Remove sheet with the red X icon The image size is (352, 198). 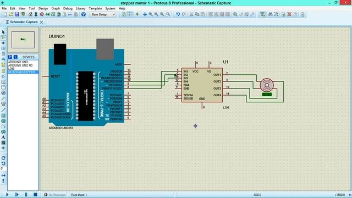click(289, 14)
